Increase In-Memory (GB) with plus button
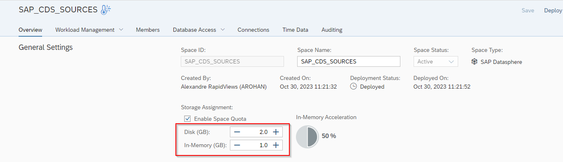Viewport: 563px width, 162px height. click(x=276, y=145)
